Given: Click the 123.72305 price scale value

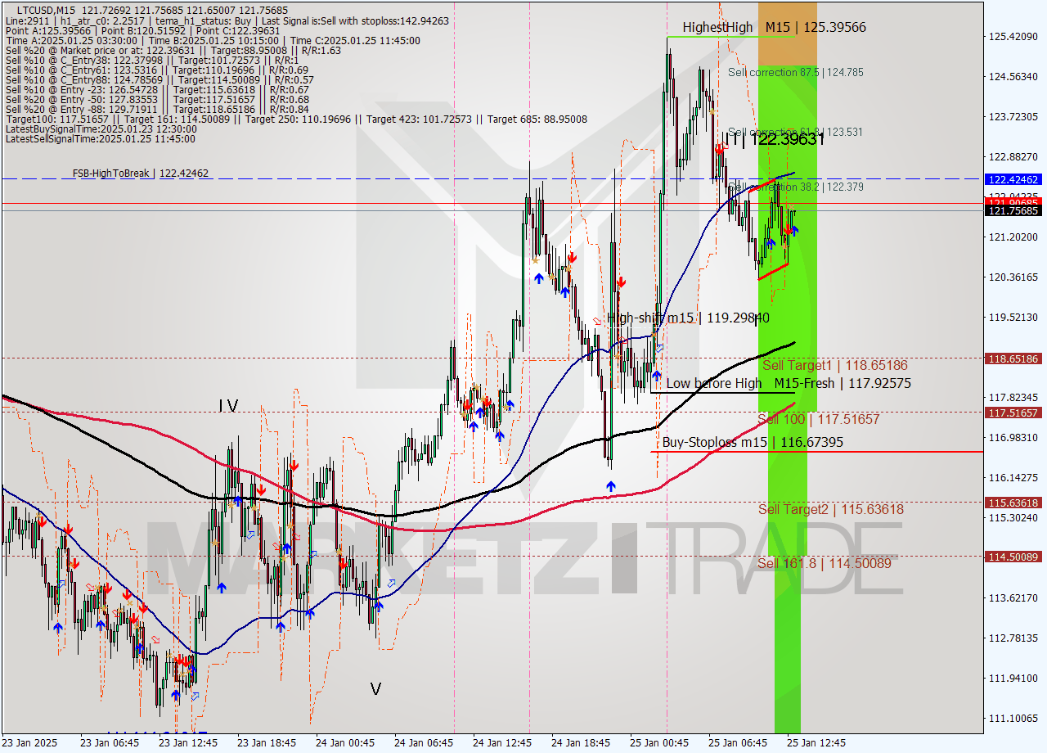Looking at the screenshot, I should click(1013, 116).
